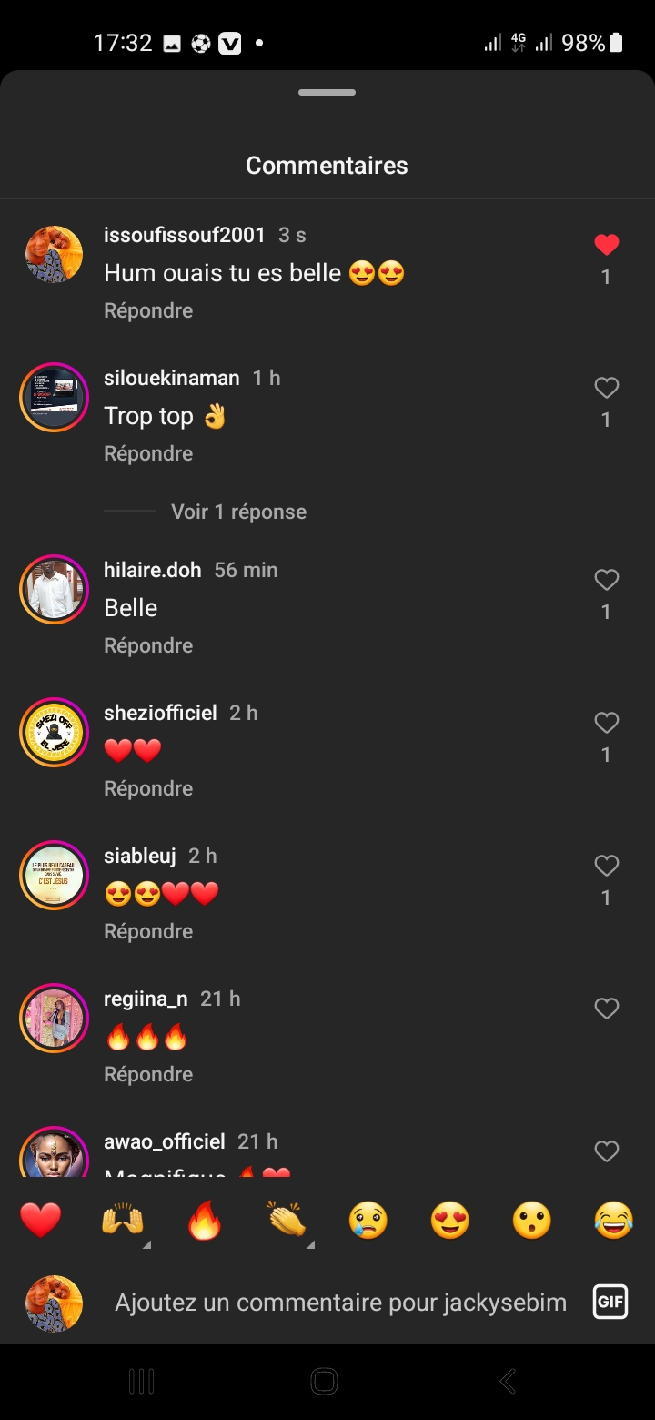Open siableuj's profile via username
This screenshot has height=1420, width=655.
(x=140, y=856)
